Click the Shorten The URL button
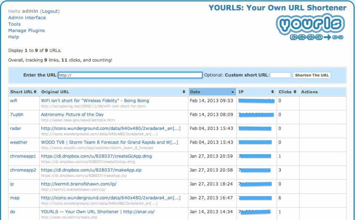This screenshot has height=220, width=355. coord(312,75)
